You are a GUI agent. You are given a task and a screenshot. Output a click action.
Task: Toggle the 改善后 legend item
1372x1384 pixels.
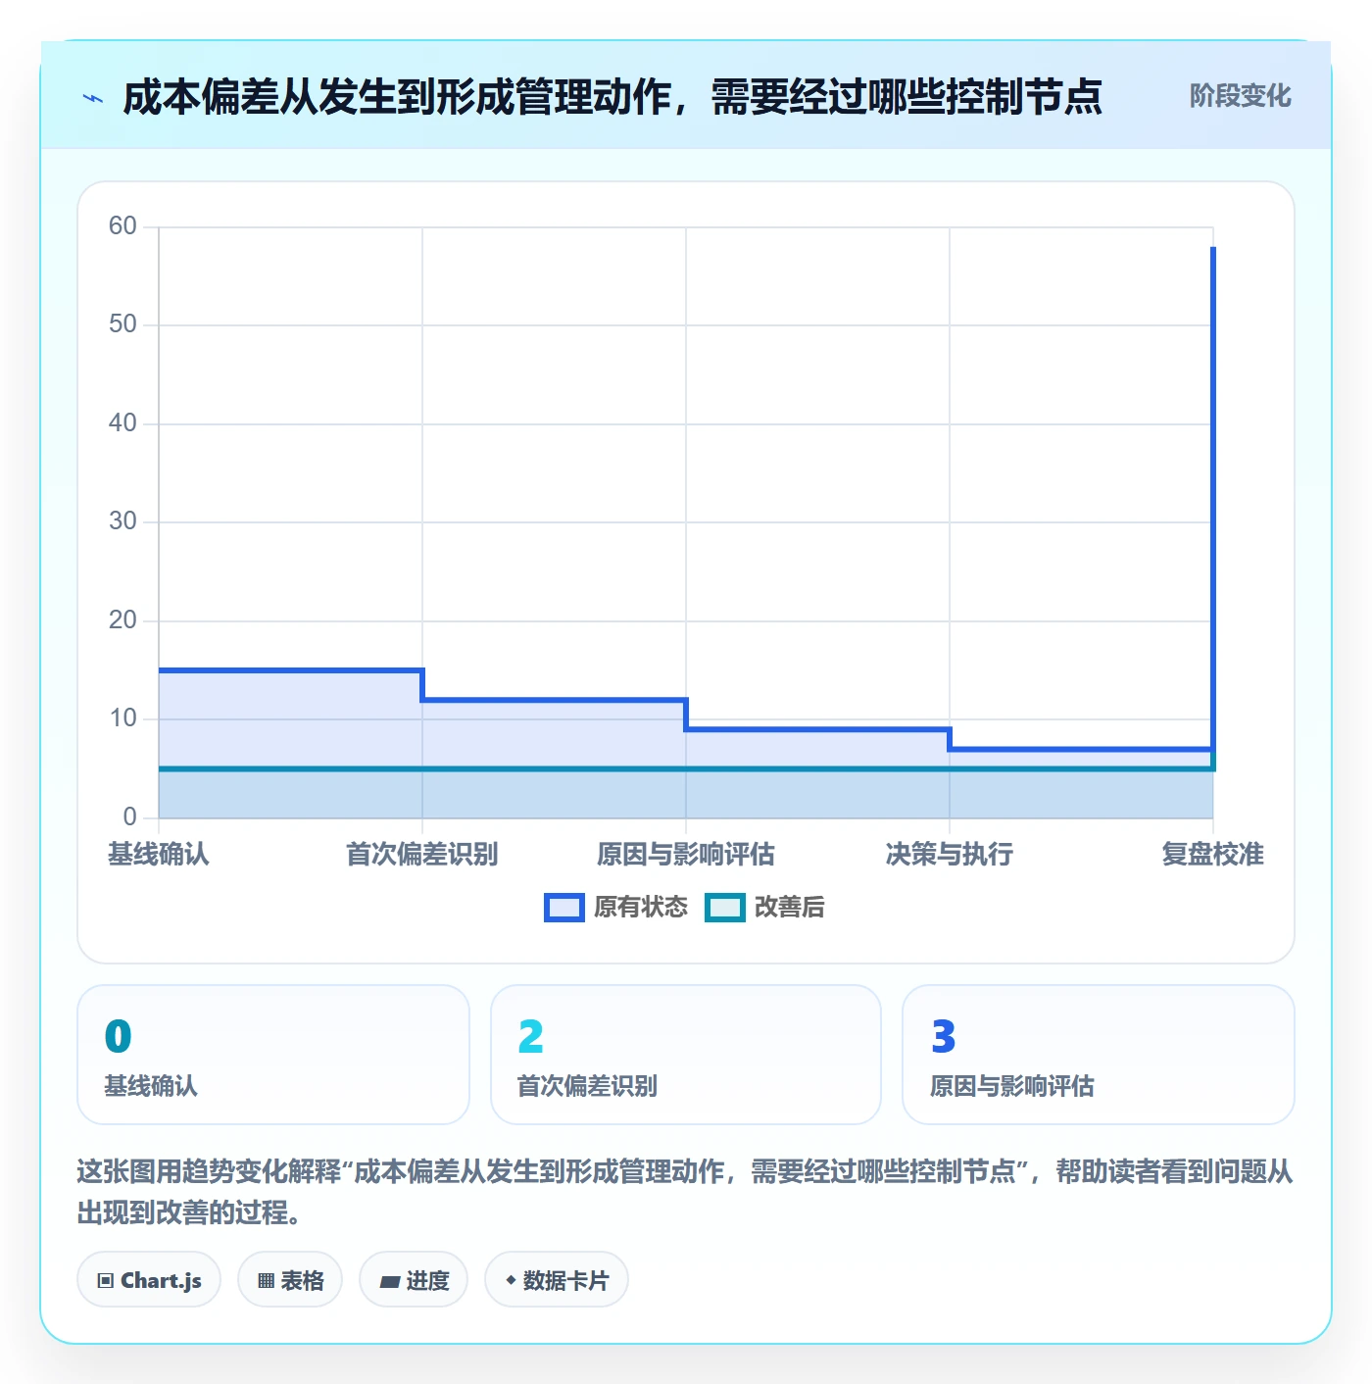click(x=764, y=907)
